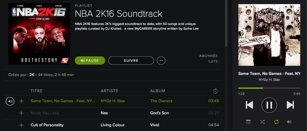This screenshot has width=307, height=131.
Task: Open the 2K creator profile link
Action: tap(31, 75)
